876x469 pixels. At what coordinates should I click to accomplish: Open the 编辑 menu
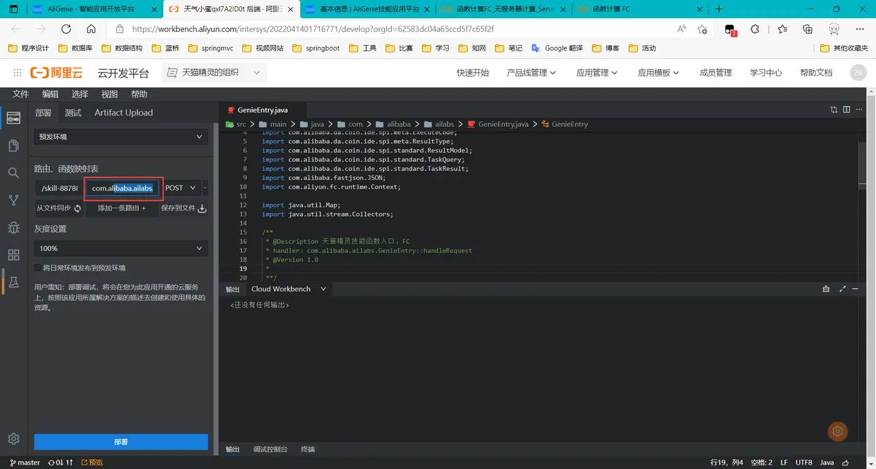(50, 94)
